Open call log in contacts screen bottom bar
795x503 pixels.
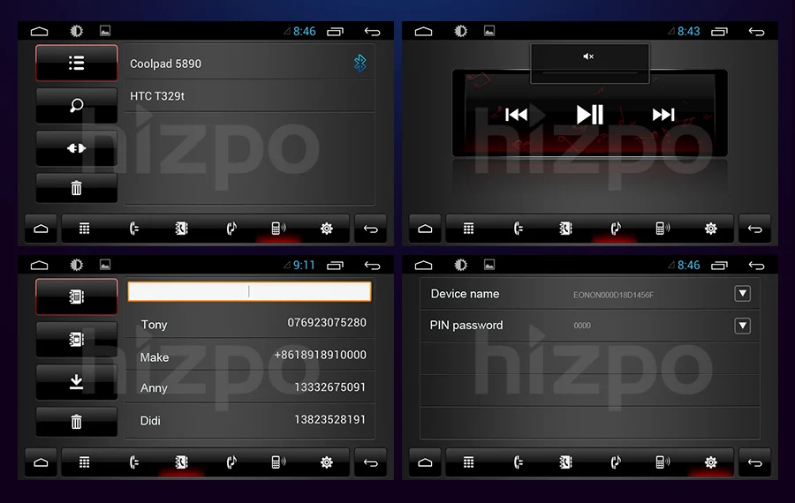tap(134, 462)
